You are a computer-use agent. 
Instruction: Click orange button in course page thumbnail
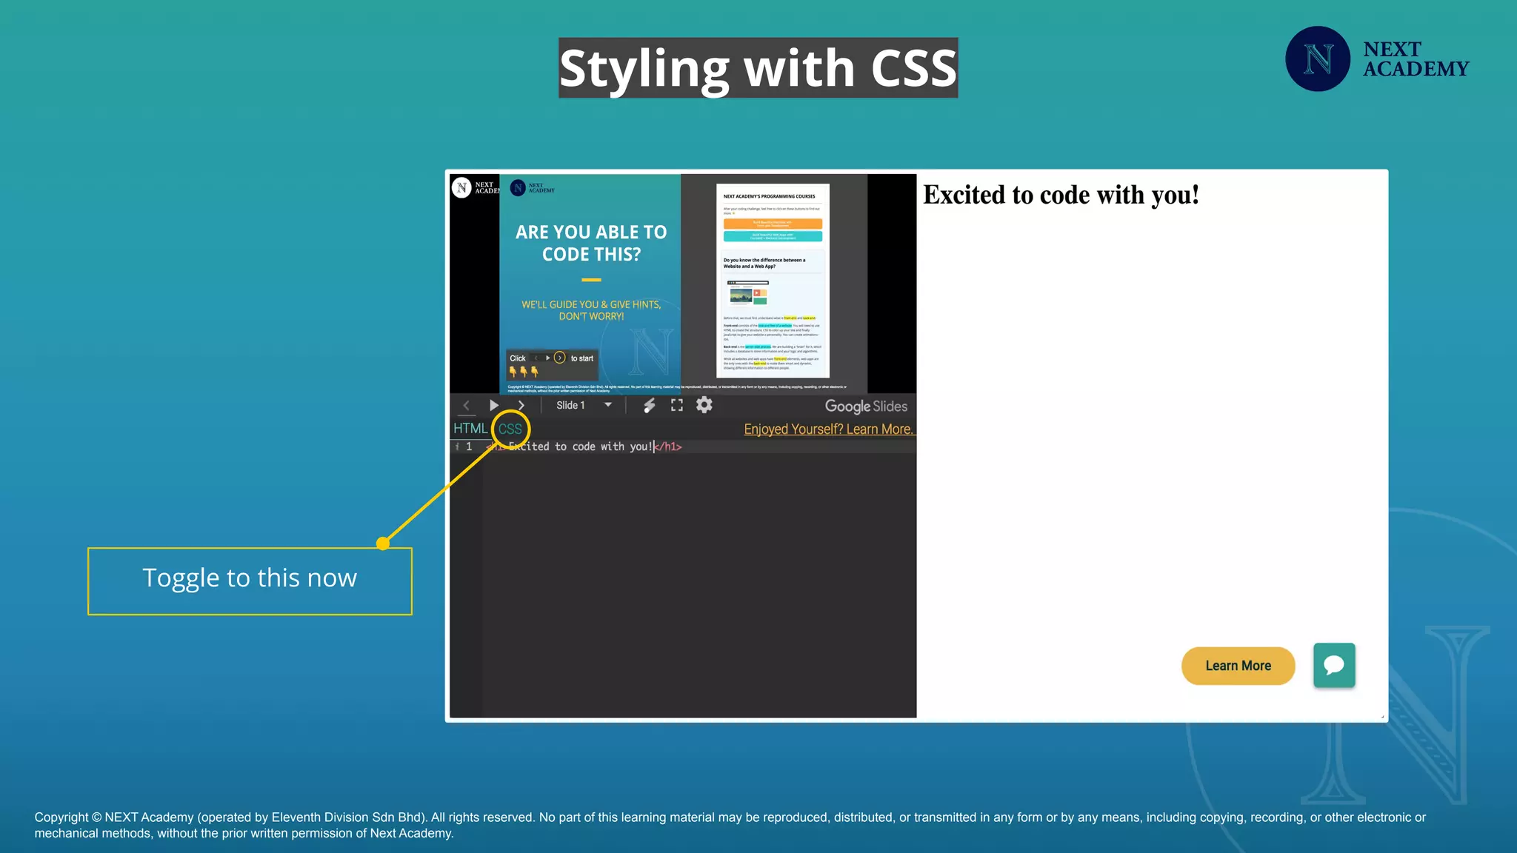773,224
